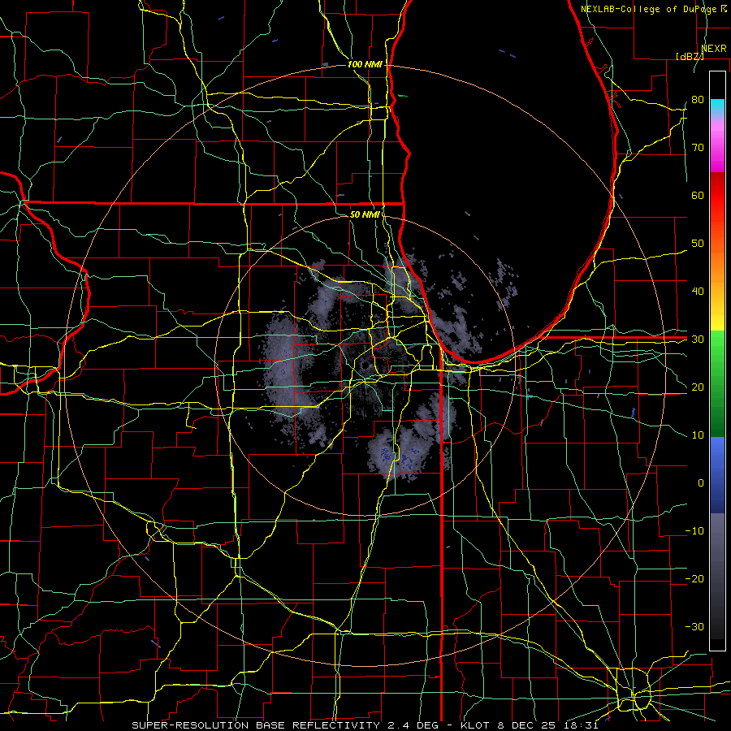Click the 20 dBZ label on color scale
The image size is (731, 731).
click(x=698, y=387)
